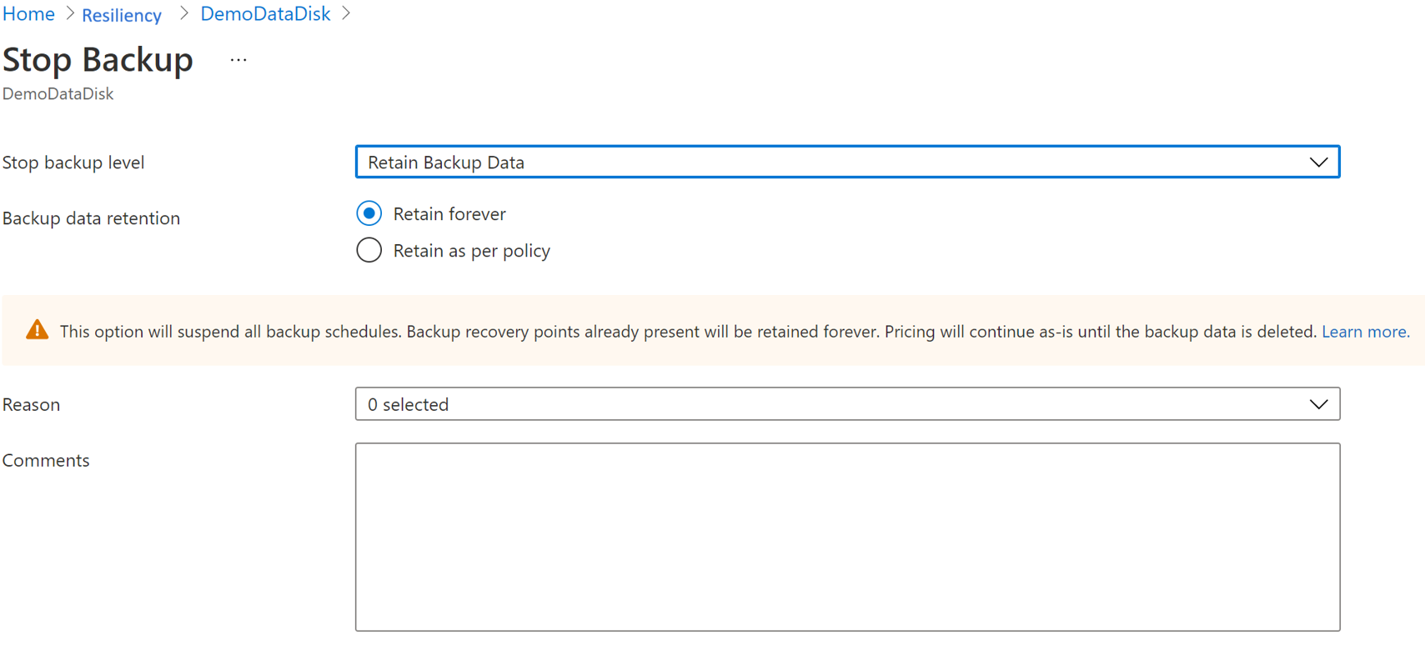Screen dimensions: 1425x650
Task: Open the ellipsis more options menu
Action: (x=238, y=60)
